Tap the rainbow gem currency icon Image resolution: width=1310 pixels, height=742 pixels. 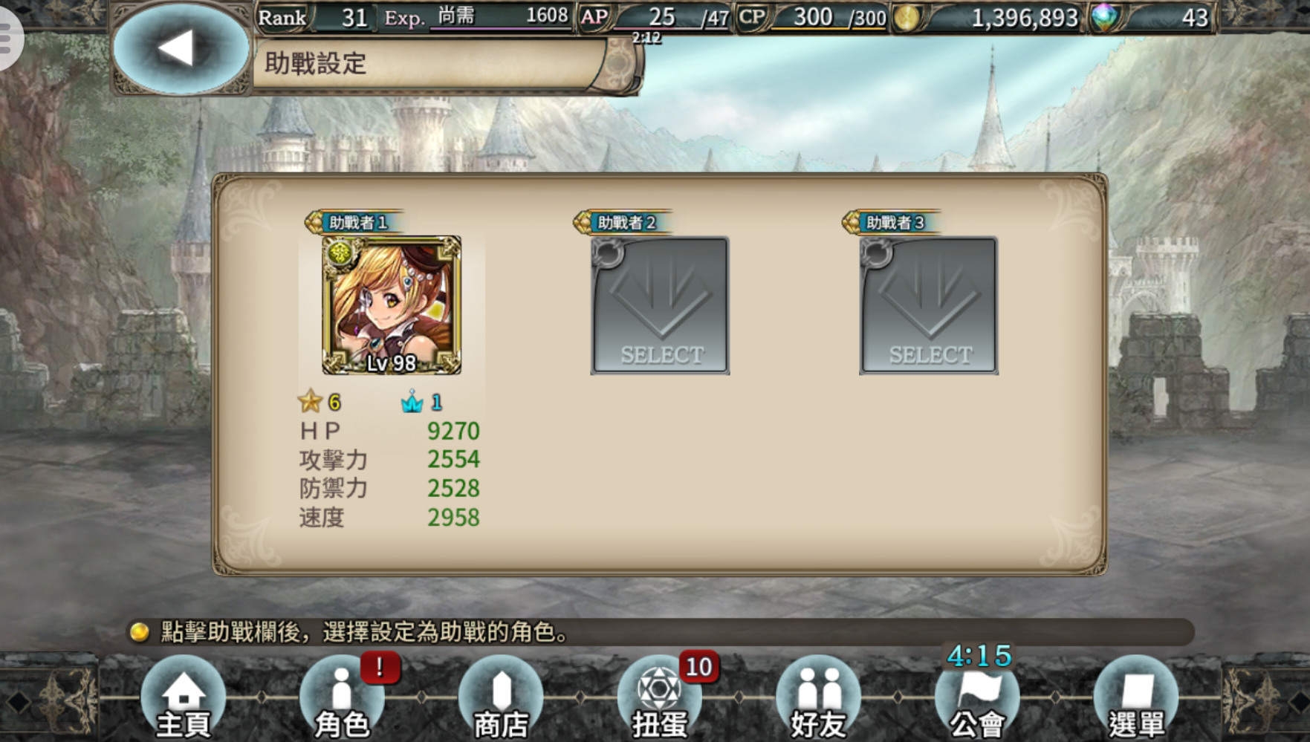coord(1104,17)
